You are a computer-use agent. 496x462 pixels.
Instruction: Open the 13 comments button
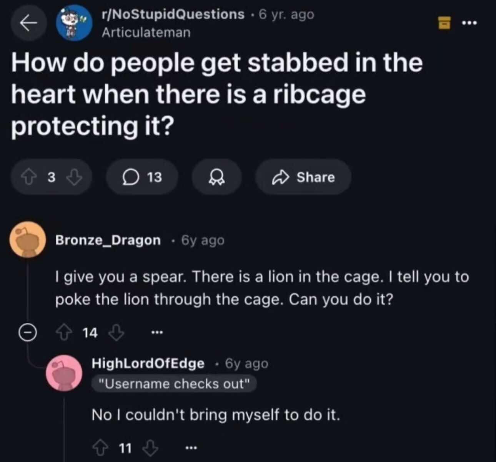[x=142, y=177]
